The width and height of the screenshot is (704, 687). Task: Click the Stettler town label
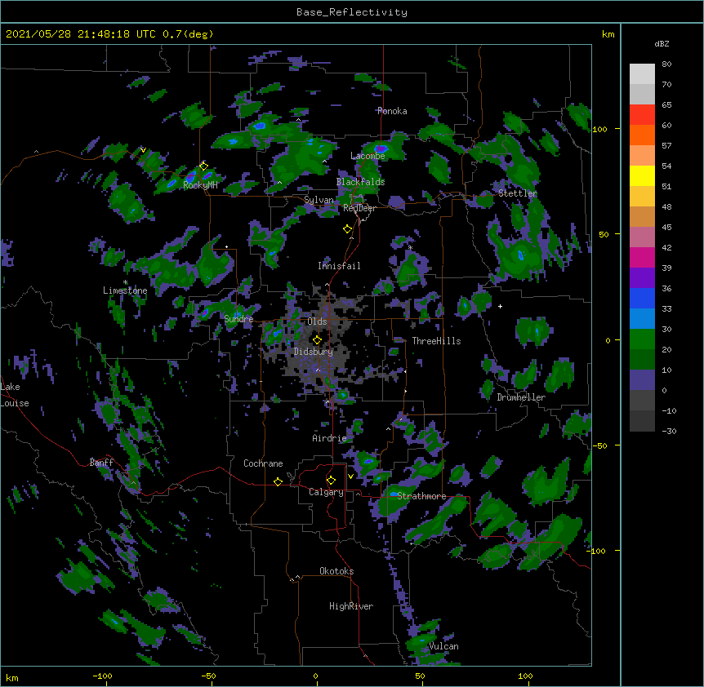(518, 193)
